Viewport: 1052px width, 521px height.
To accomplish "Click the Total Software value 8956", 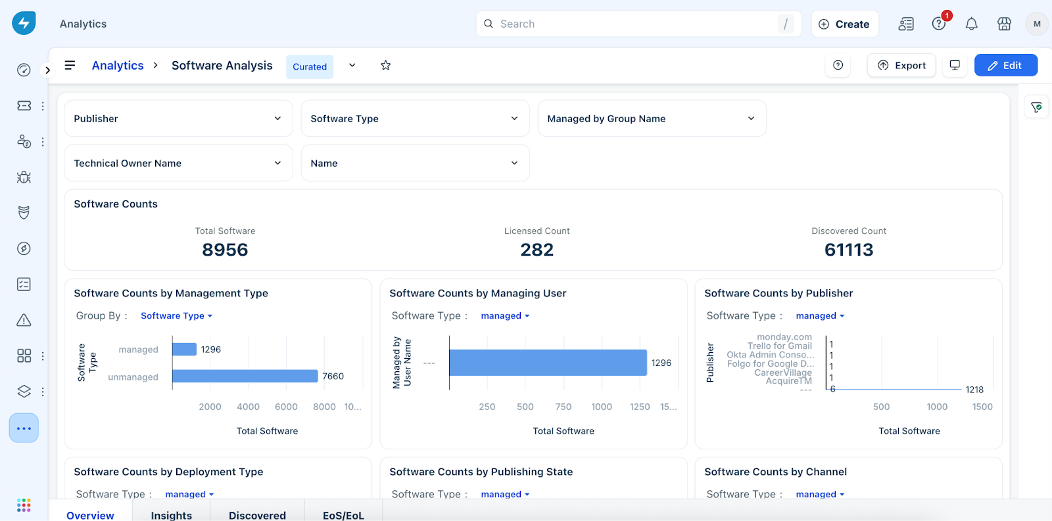I will (225, 250).
